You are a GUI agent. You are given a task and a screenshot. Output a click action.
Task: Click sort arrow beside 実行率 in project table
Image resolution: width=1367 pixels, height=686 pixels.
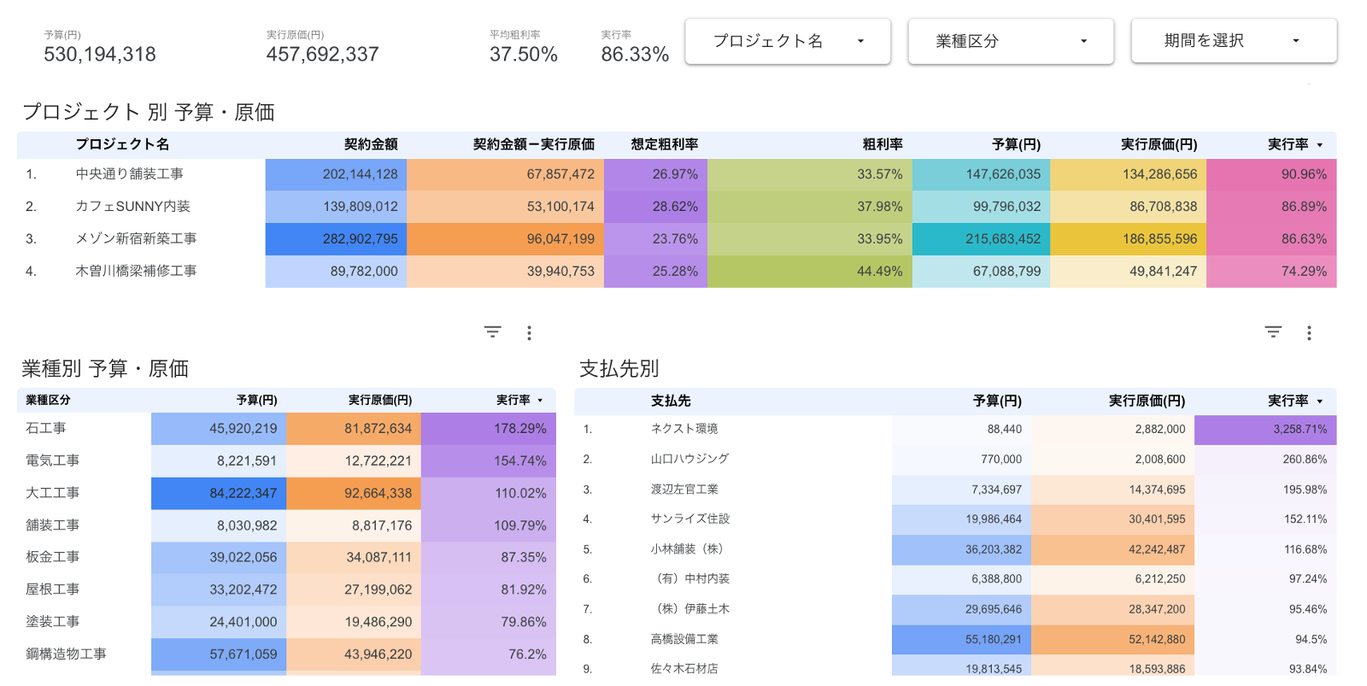click(x=1320, y=145)
